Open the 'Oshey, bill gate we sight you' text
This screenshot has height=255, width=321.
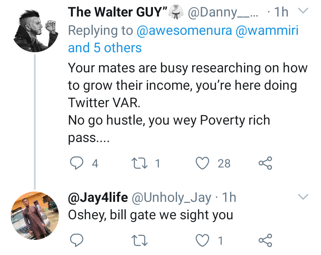150,215
